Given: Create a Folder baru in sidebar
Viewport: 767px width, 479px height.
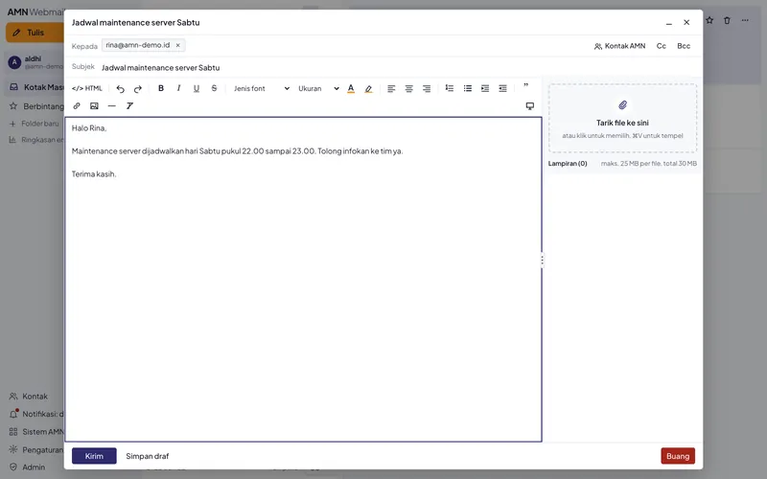Looking at the screenshot, I should [34, 124].
